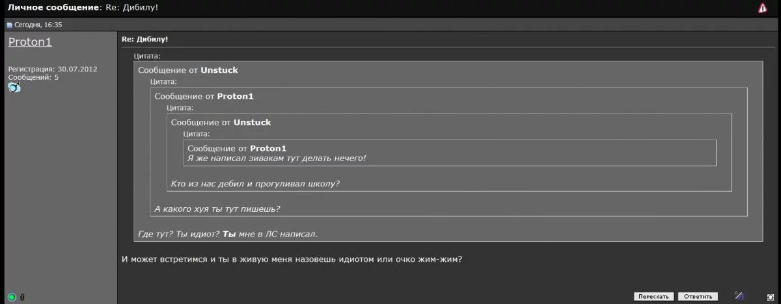The width and height of the screenshot is (781, 304).
Task: Click the 'Регистрация: 30.07.2012' line
Action: coord(53,69)
